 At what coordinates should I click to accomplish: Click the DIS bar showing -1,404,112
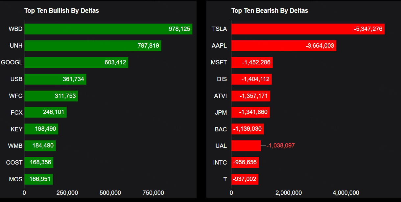pos(251,79)
